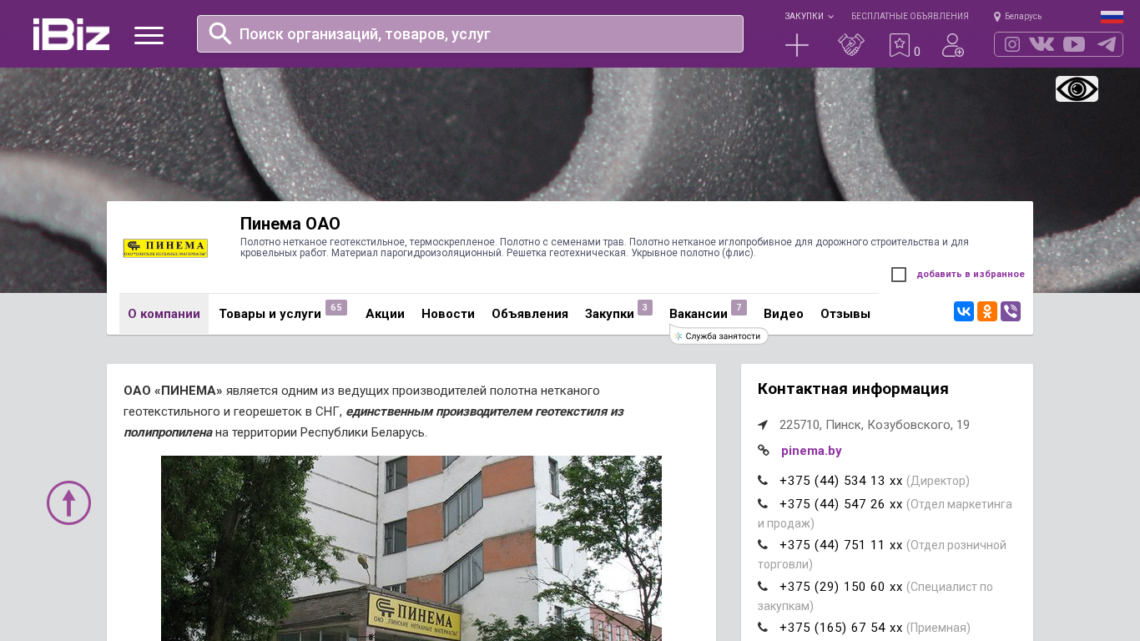Click the link icon beside pinema.by
Image resolution: width=1140 pixels, height=641 pixels.
(763, 451)
